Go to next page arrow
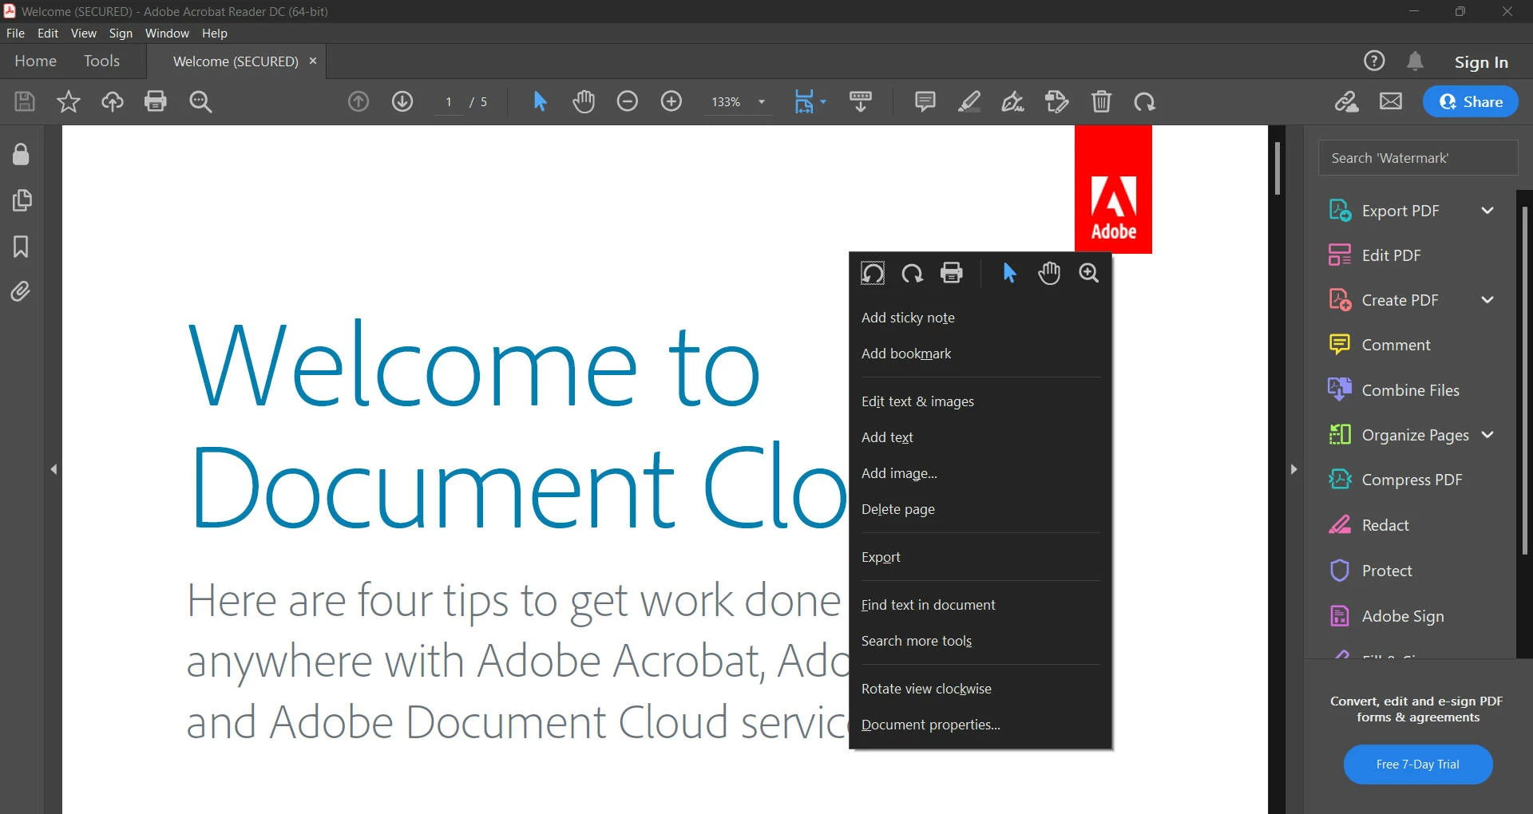The height and width of the screenshot is (814, 1533). point(402,101)
